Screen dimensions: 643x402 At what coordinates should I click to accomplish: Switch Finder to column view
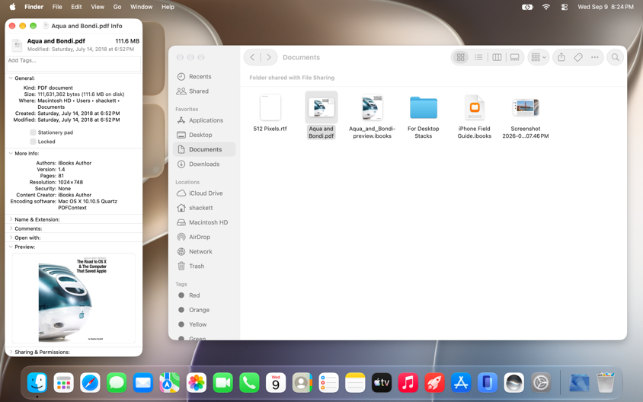click(x=497, y=57)
